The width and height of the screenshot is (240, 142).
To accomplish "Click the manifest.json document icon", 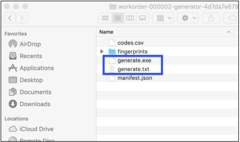I will [x=112, y=78].
